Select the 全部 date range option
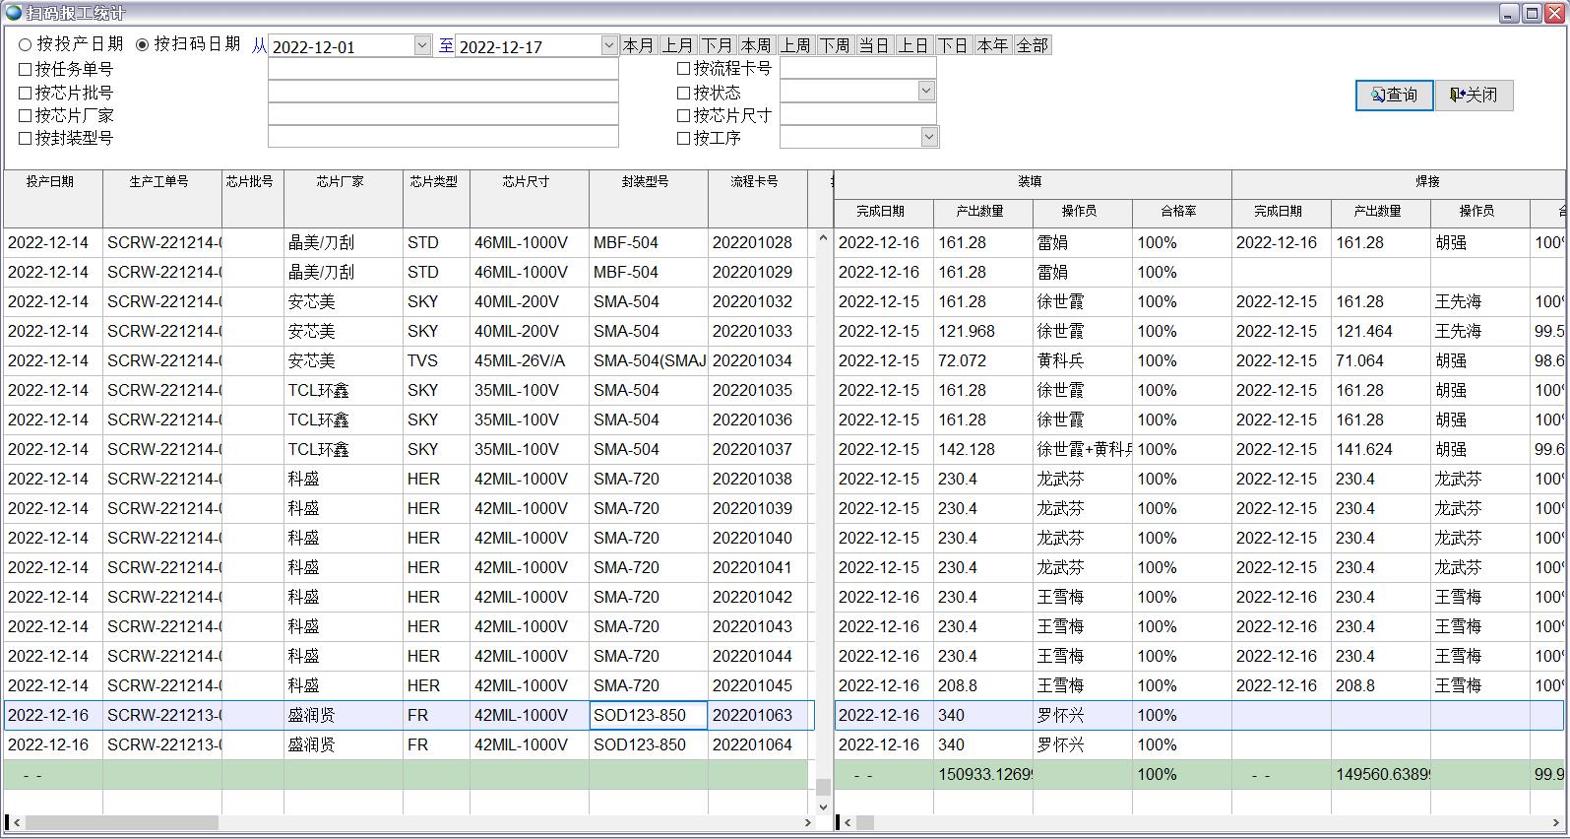This screenshot has width=1570, height=839. pos(1032,46)
